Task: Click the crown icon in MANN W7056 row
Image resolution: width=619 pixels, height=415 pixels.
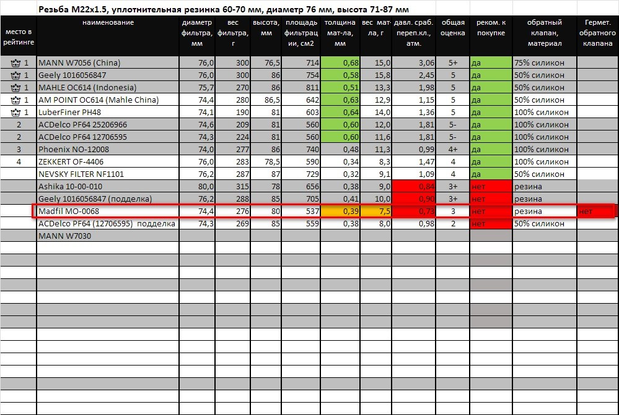Action: (x=15, y=63)
